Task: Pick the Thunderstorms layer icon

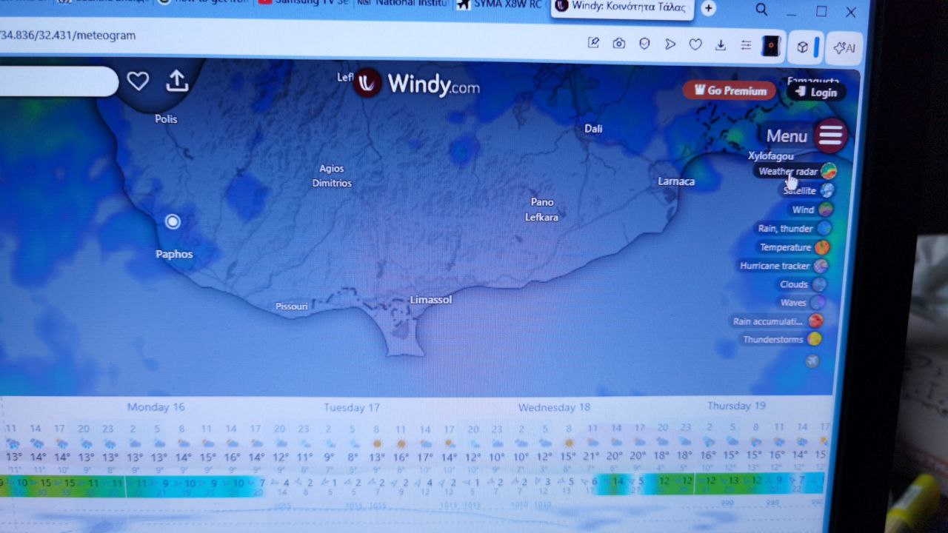Action: pyautogui.click(x=814, y=339)
